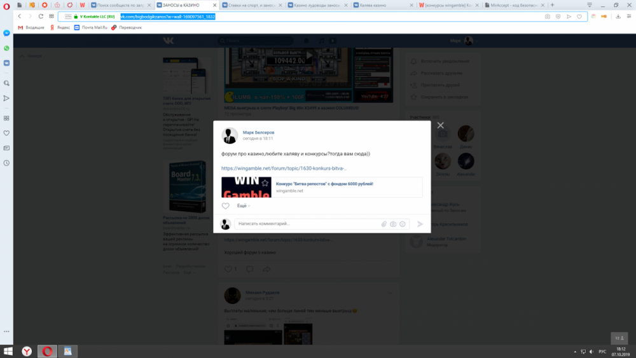Image resolution: width=636 pixels, height=358 pixels.
Task: Open Михаил Рудаков profile link
Action: pos(263,293)
